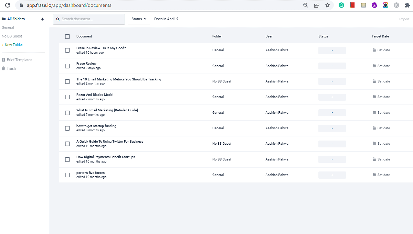The height and width of the screenshot is (234, 413).
Task: Go to Brief Templates in sidebar
Action: pyautogui.click(x=19, y=60)
